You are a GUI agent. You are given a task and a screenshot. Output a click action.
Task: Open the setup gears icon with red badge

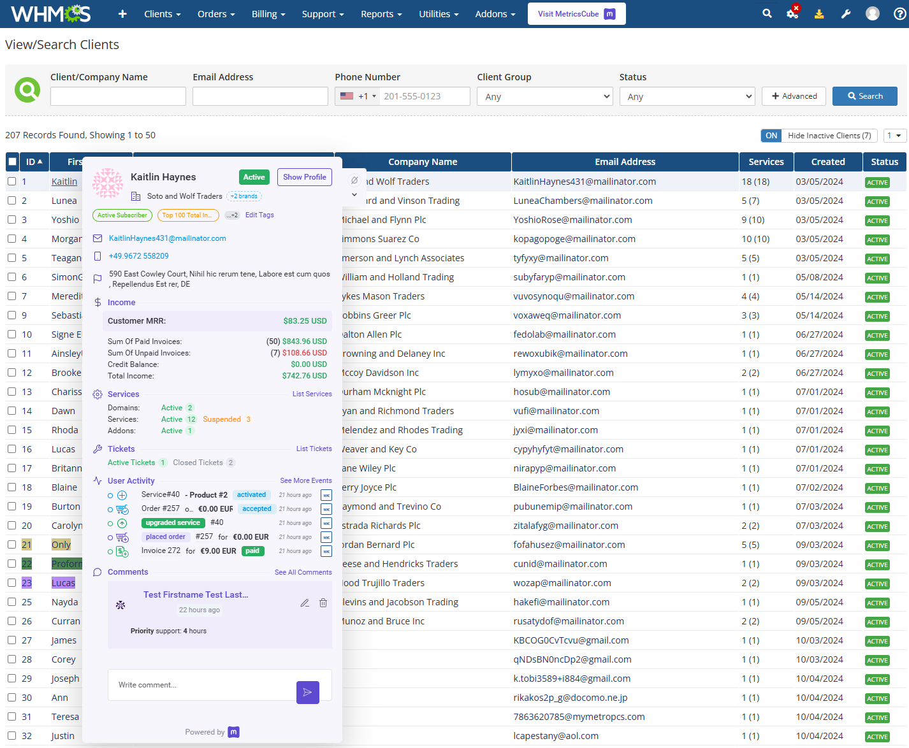point(792,13)
